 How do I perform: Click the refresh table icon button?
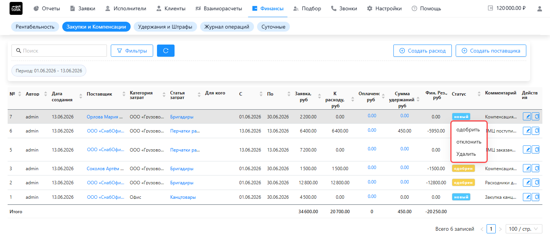[x=166, y=51]
